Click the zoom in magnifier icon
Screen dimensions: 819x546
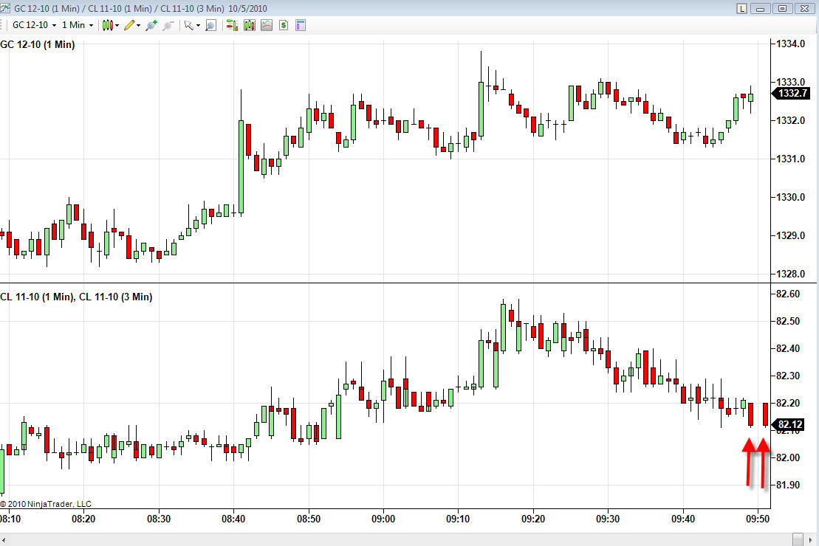click(151, 25)
